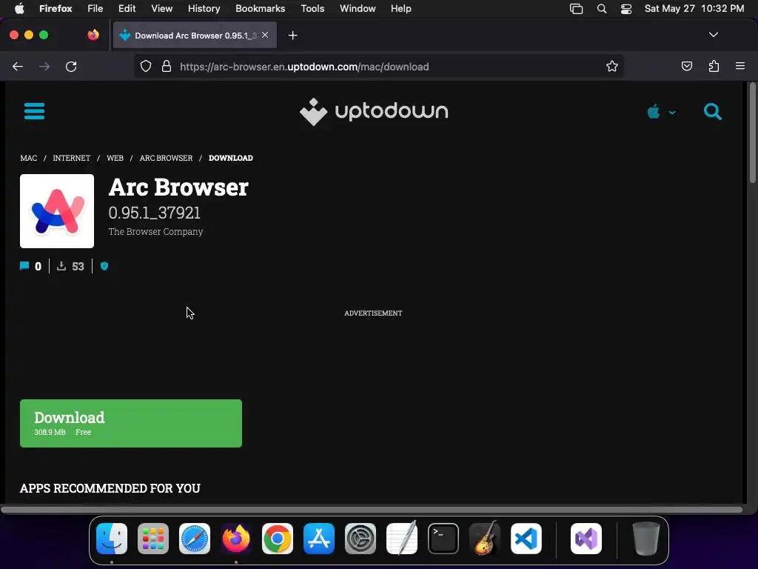Expand the Apple platform selector dropdown
Screen dimensions: 758x569
(x=661, y=112)
